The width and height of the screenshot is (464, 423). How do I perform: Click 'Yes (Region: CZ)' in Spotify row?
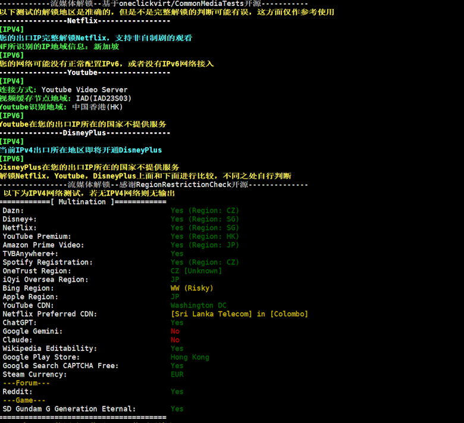click(205, 262)
